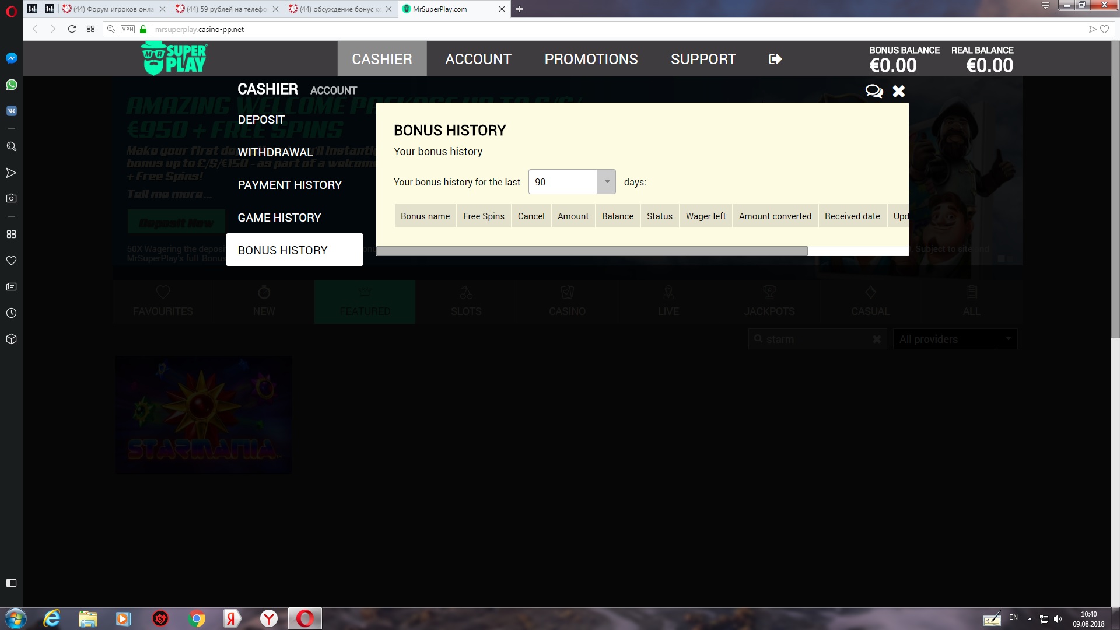The image size is (1120, 630).
Task: Open Opera tabs menu in title bar
Action: click(x=1045, y=6)
